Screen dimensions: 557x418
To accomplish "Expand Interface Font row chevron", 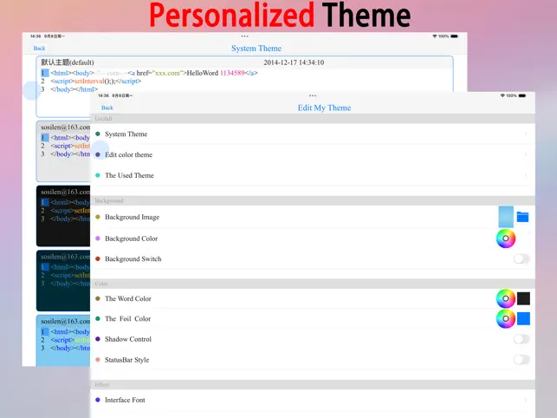I will [x=526, y=400].
